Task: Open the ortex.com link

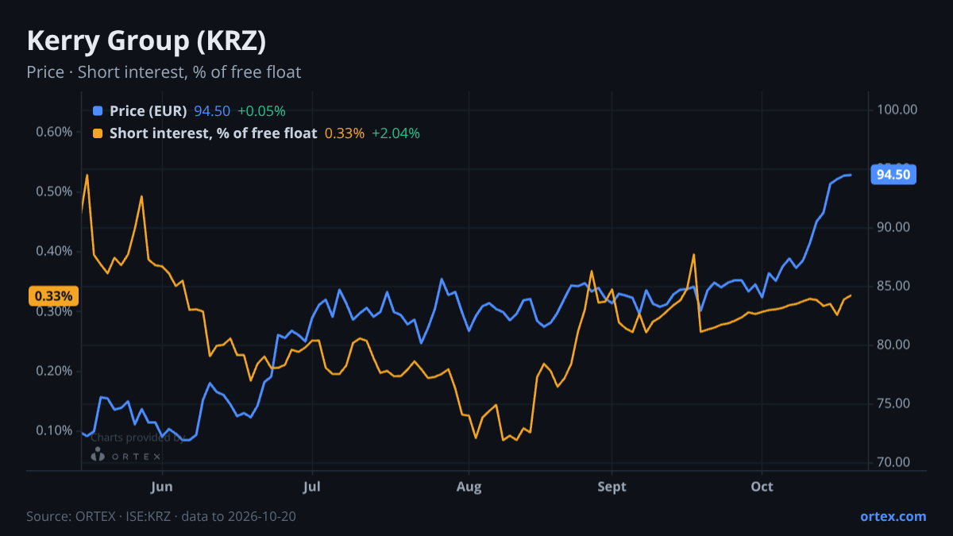Action: coord(893,516)
